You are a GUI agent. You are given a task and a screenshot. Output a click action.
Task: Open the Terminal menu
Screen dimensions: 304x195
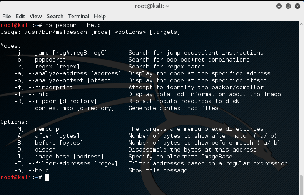[x=79, y=16]
